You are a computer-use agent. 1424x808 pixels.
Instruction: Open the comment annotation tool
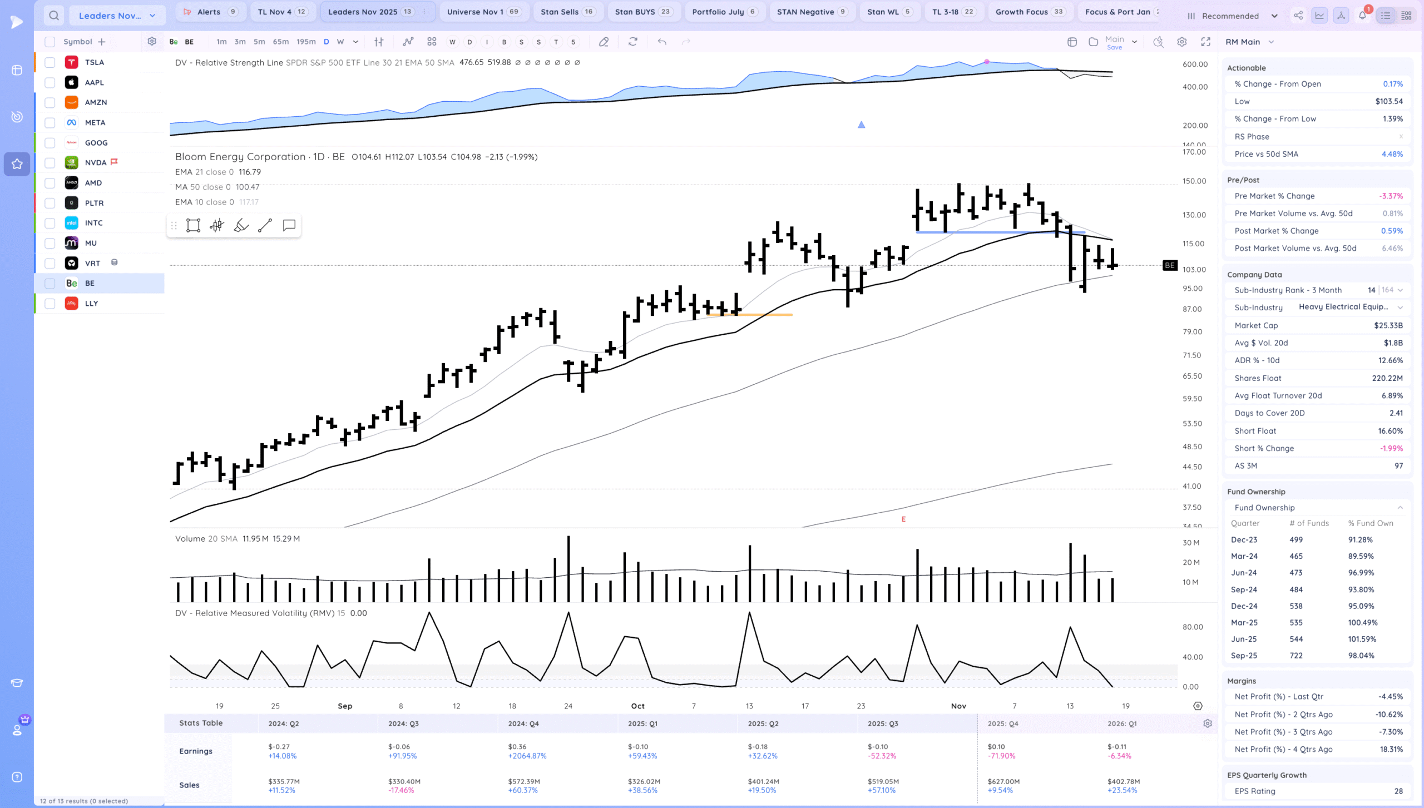click(x=289, y=225)
